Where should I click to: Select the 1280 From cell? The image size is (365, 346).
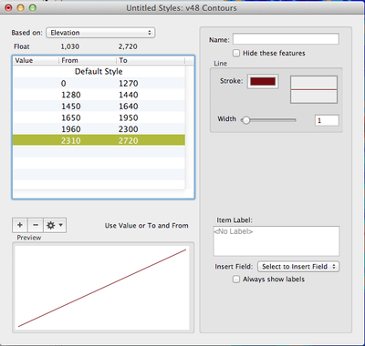pos(71,95)
